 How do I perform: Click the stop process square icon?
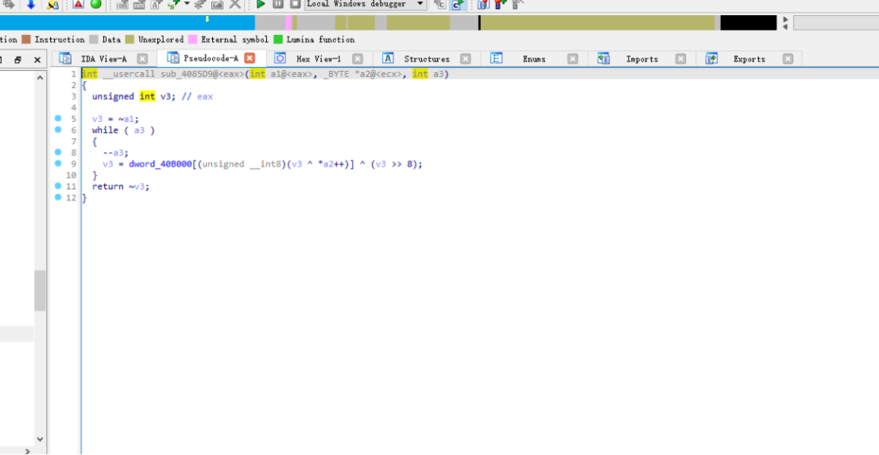295,5
